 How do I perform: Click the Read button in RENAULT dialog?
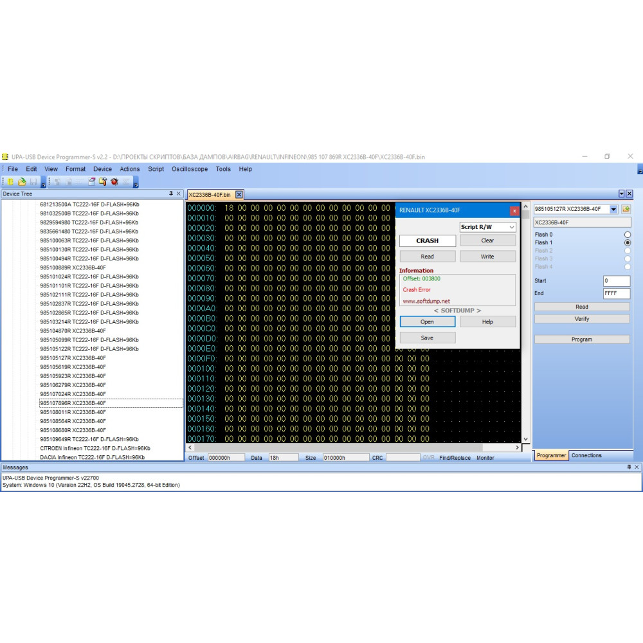[x=428, y=257]
